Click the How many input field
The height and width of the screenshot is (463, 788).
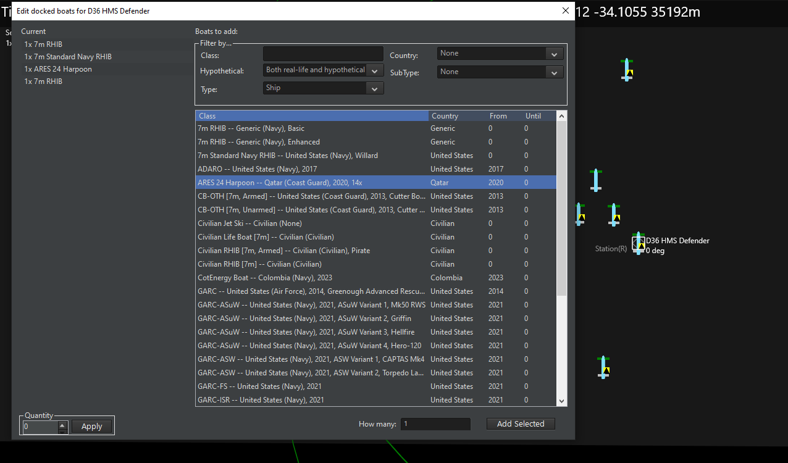tap(435, 424)
